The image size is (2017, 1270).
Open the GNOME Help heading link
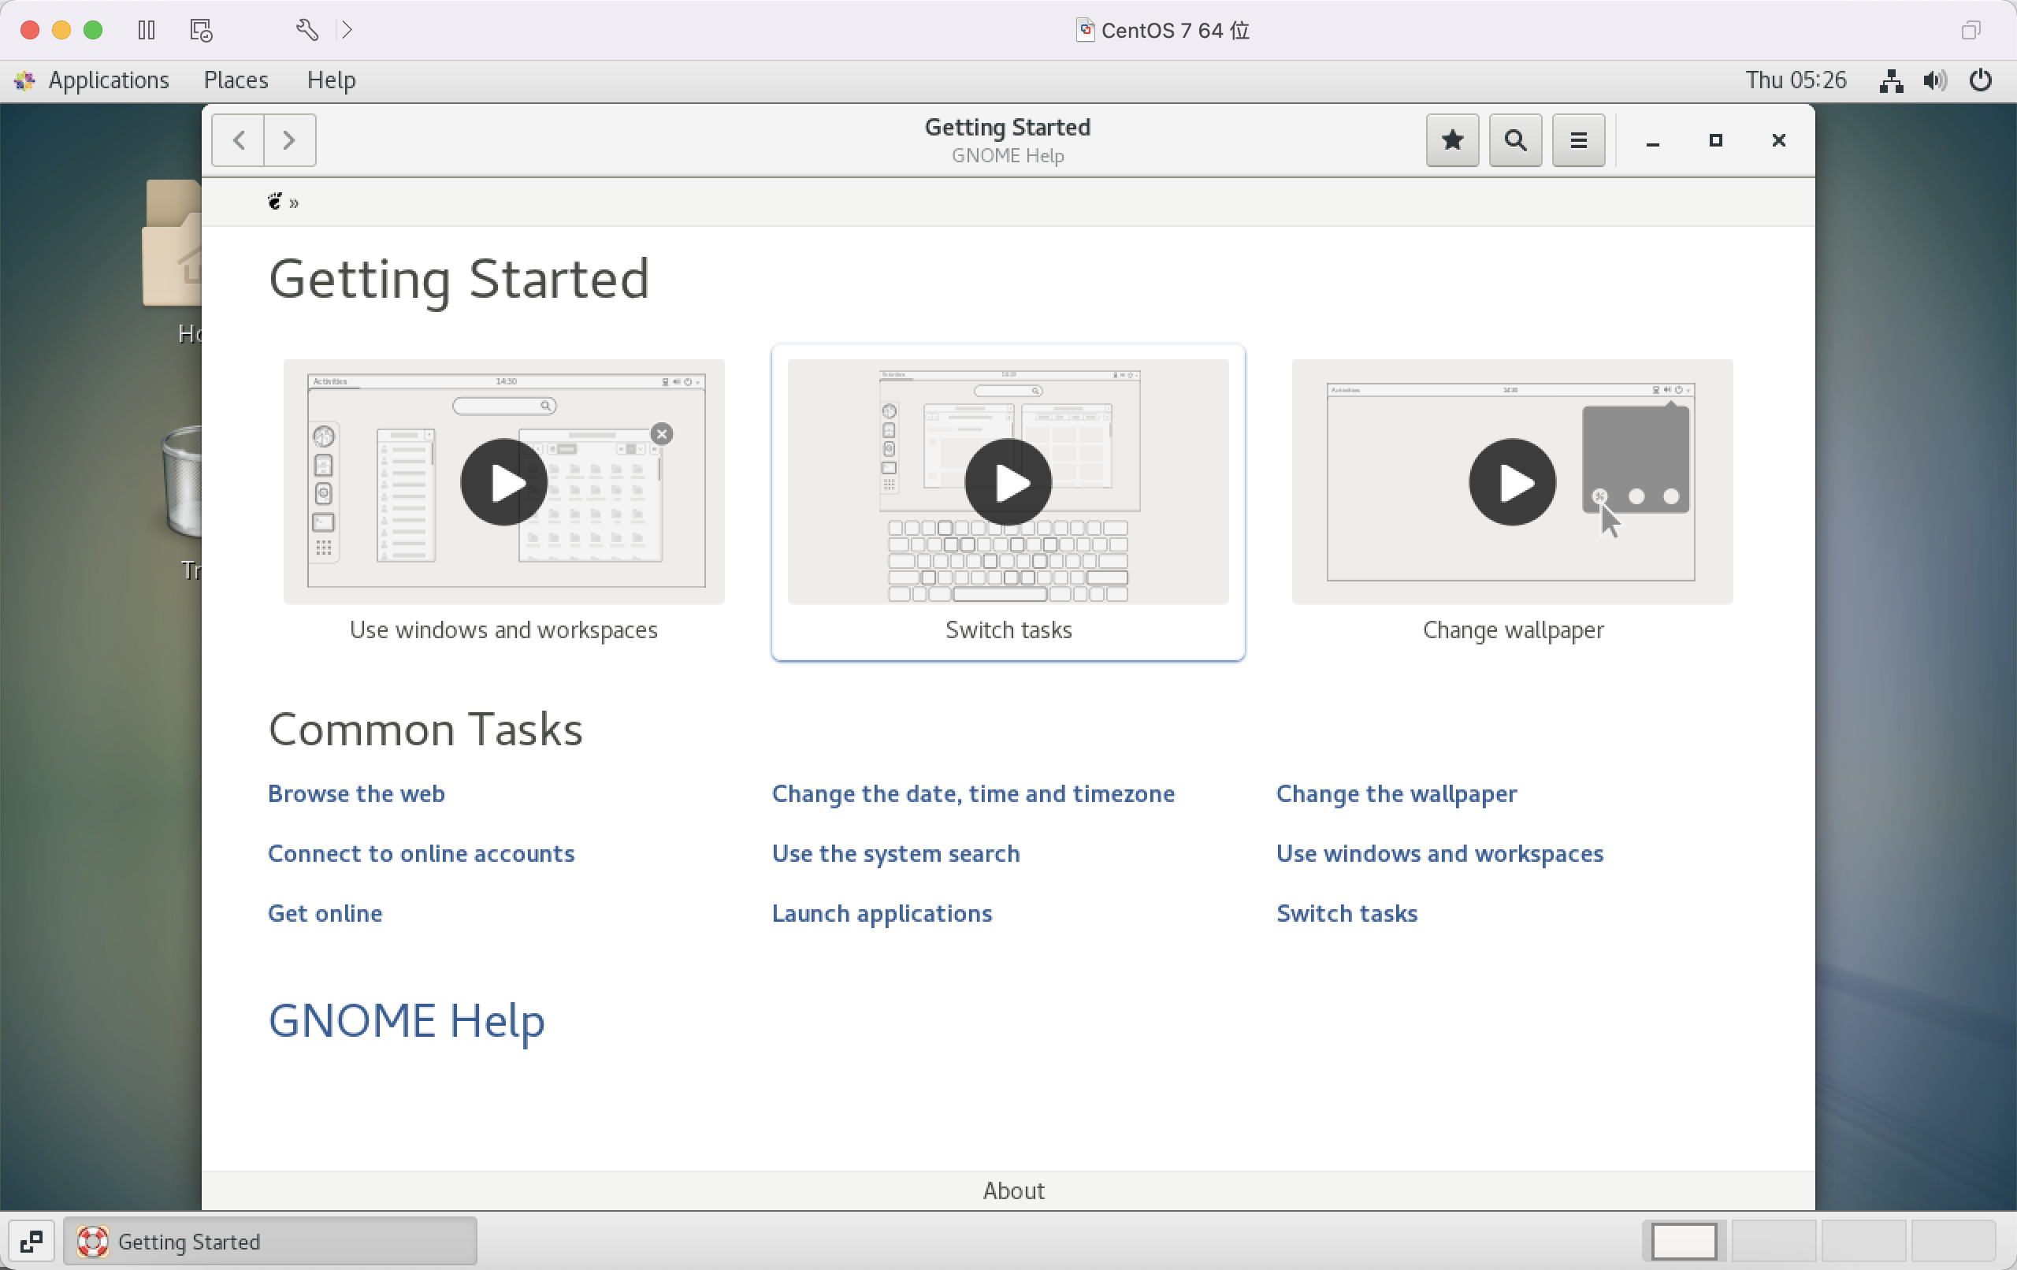click(x=407, y=1020)
